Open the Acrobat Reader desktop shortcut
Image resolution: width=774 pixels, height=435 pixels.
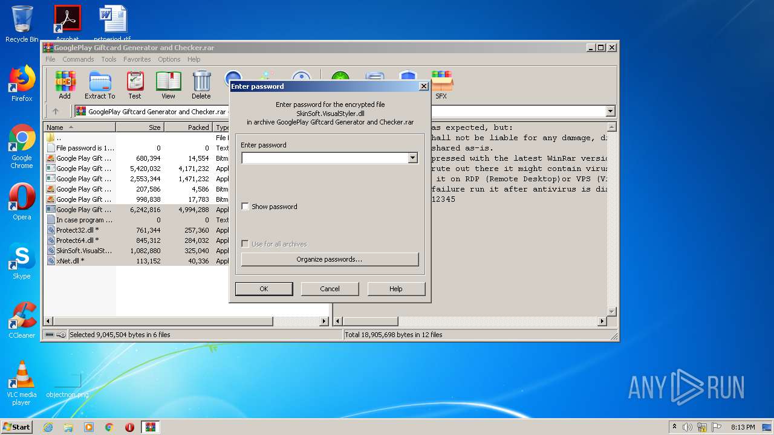pos(67,23)
